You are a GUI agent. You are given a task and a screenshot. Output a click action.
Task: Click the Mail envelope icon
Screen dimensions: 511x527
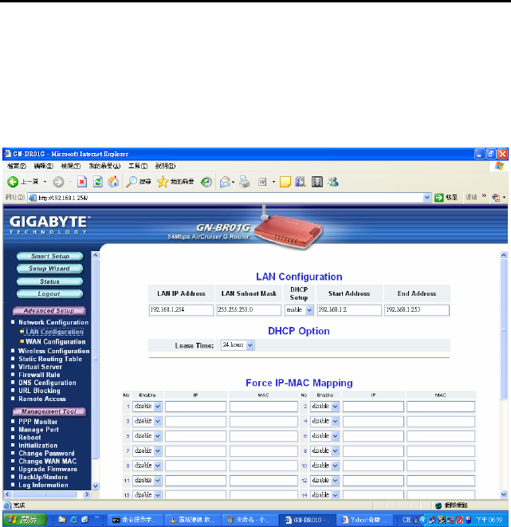pyautogui.click(x=225, y=182)
